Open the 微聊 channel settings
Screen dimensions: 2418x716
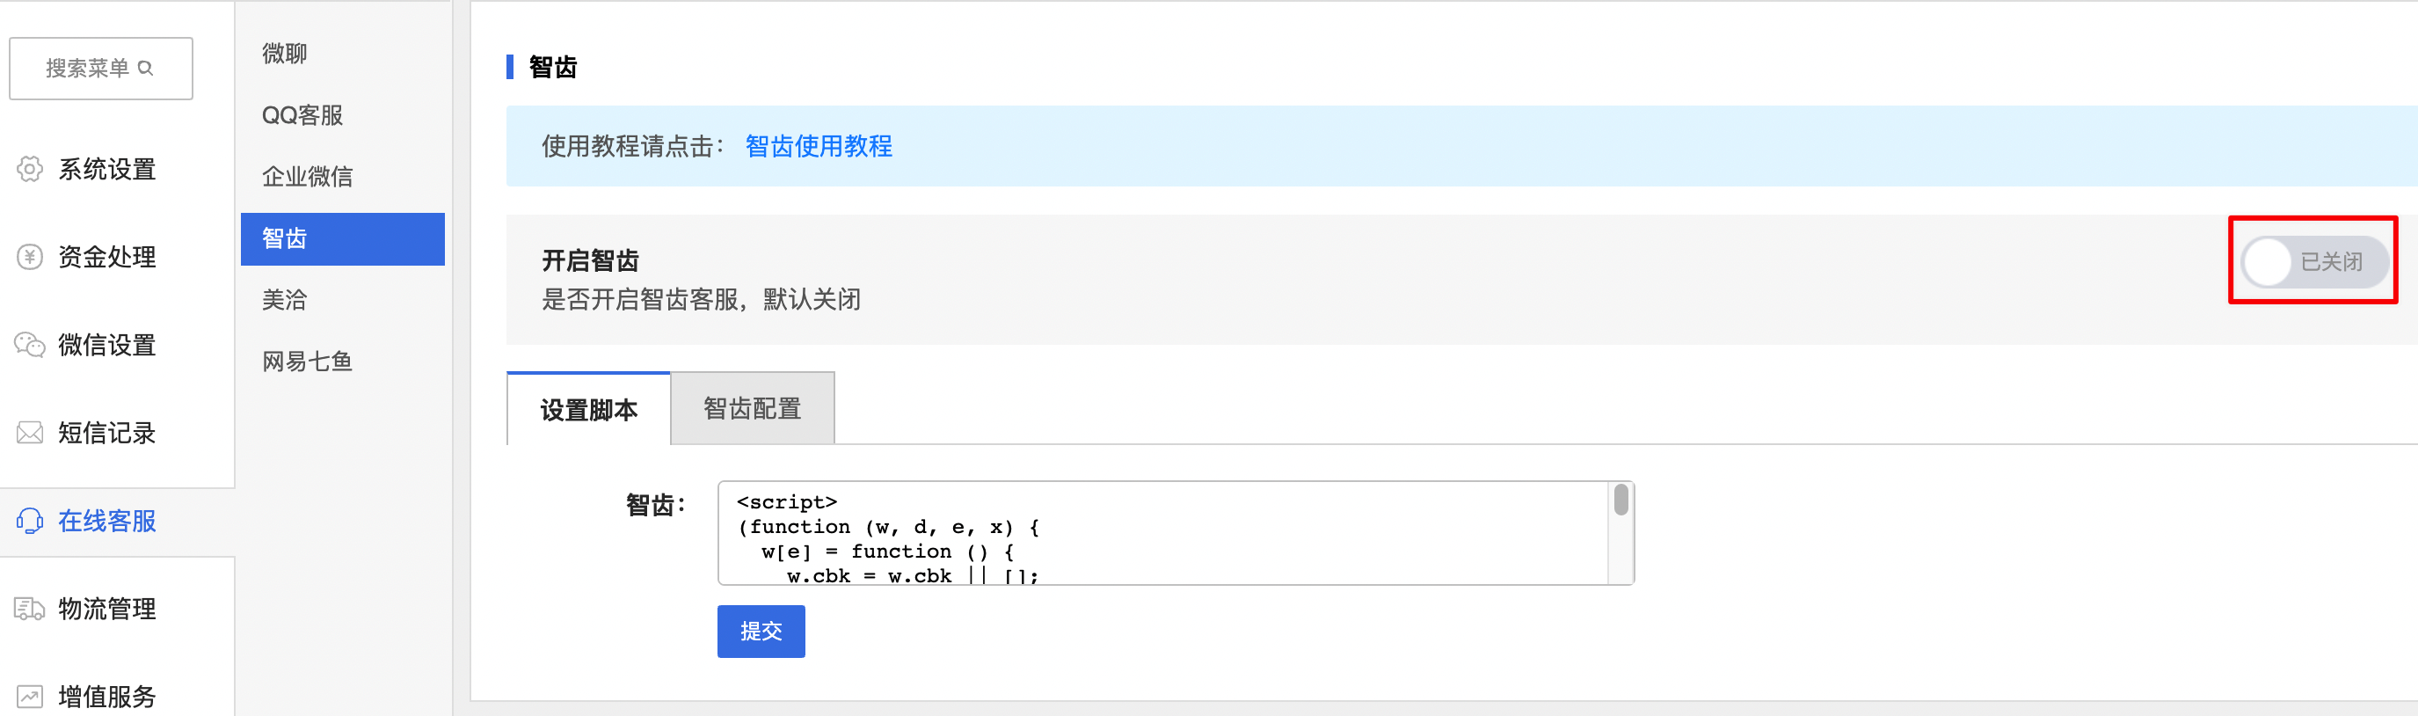click(282, 53)
